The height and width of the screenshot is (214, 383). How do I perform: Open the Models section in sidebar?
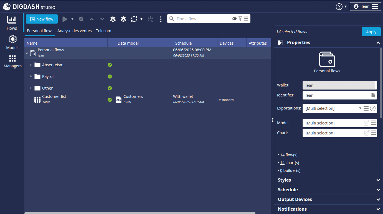tap(12, 42)
